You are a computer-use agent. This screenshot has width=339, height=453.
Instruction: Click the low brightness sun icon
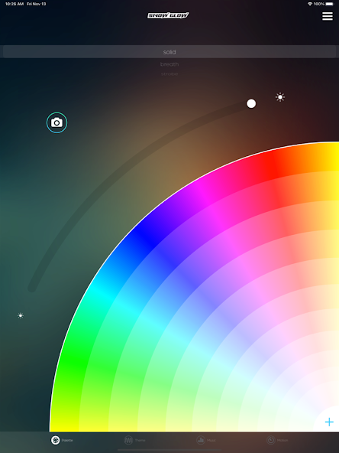point(21,315)
